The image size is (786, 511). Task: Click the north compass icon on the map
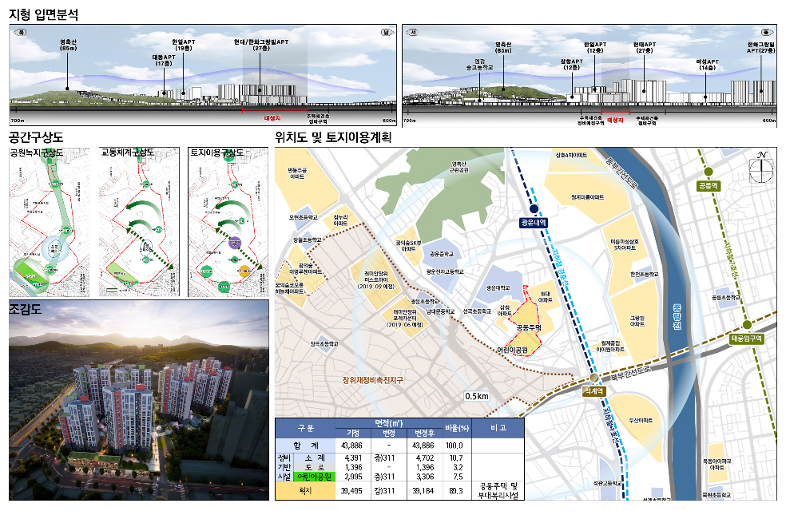pyautogui.click(x=763, y=166)
